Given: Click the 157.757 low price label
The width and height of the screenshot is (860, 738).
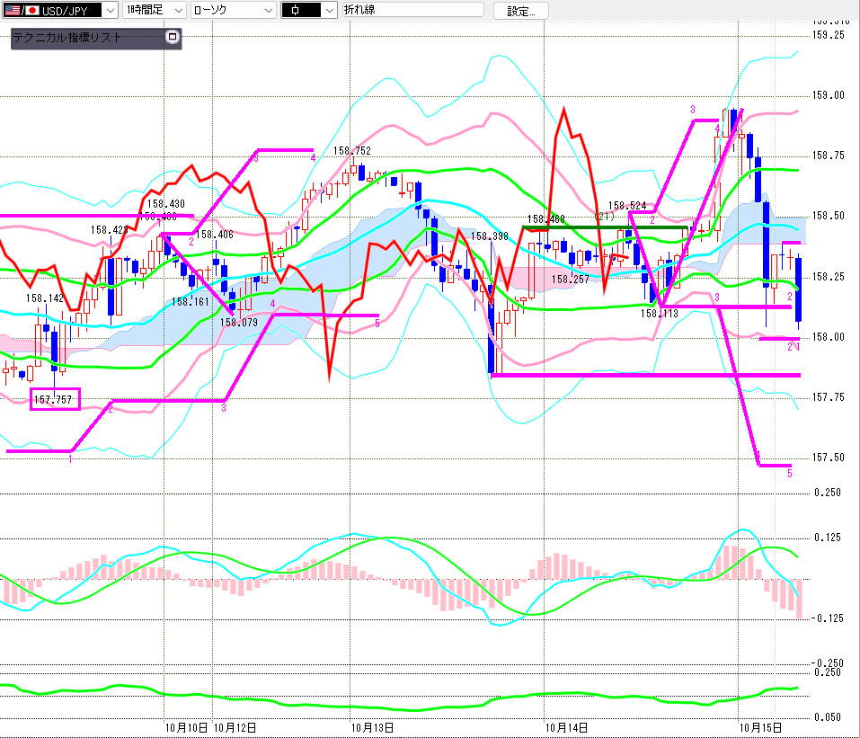Looking at the screenshot, I should coord(53,399).
